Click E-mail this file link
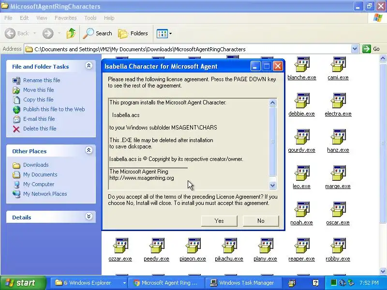This screenshot has width=387, height=290. 39,119
